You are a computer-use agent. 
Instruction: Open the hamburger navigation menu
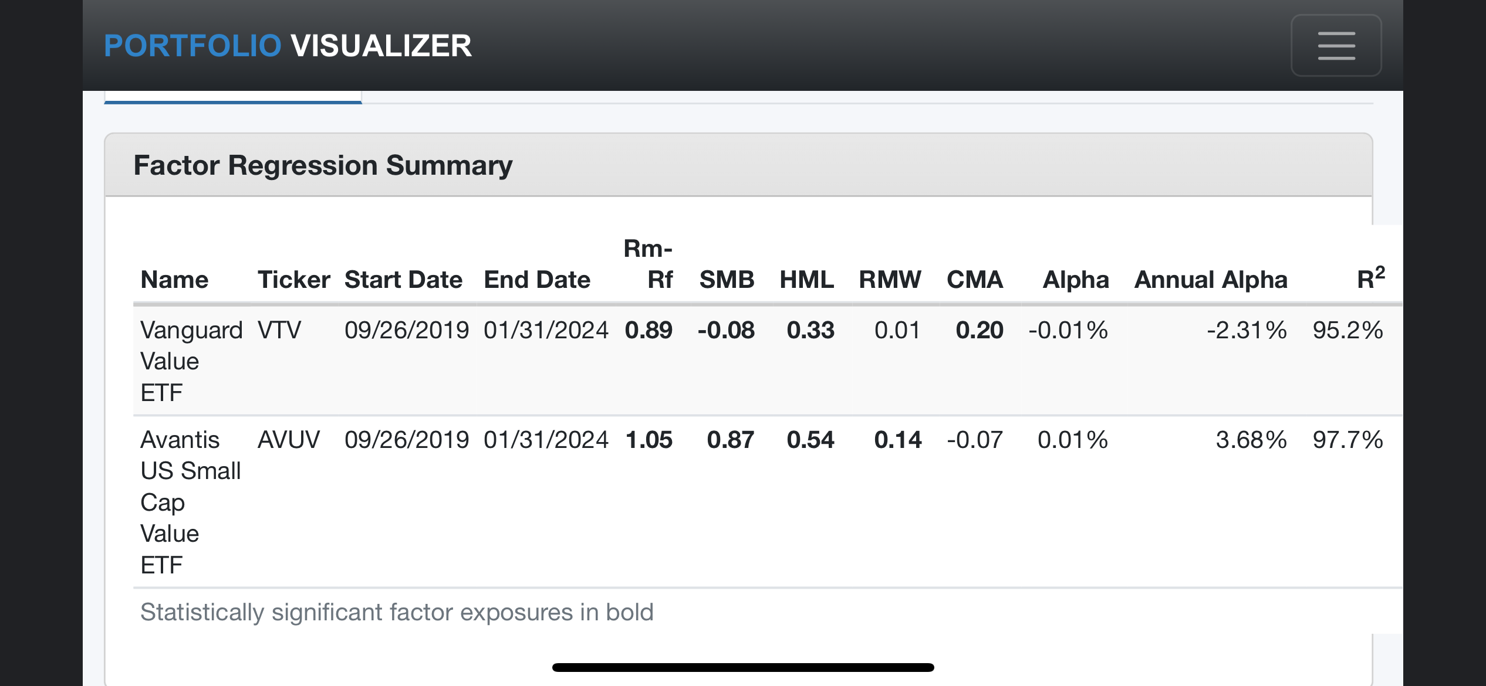coord(1336,46)
